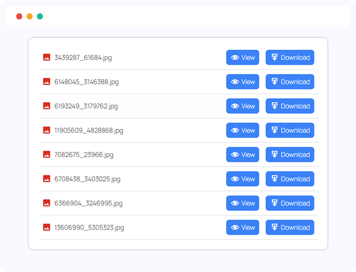
Task: Select the filename text 3439287_61684.jpg
Action: click(83, 58)
